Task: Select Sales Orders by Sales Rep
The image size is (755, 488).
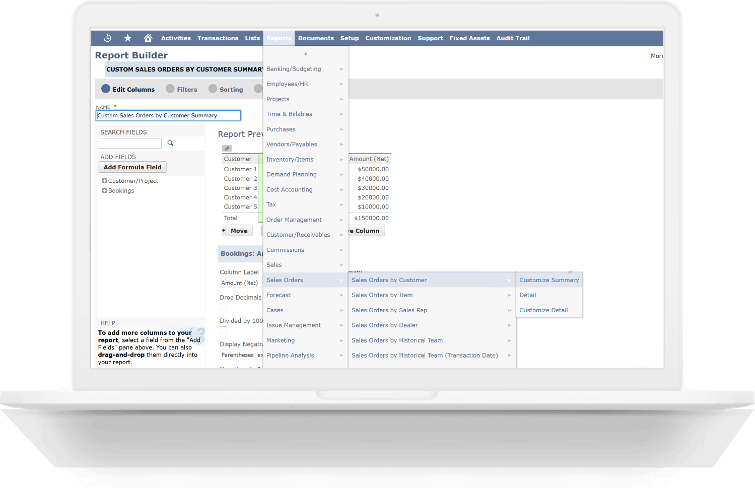Action: (x=432, y=310)
